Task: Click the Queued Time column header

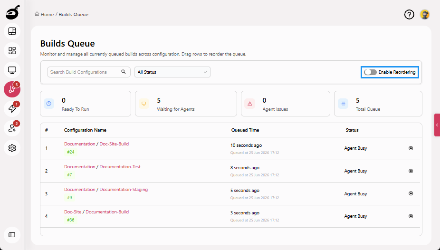Action: click(x=245, y=130)
